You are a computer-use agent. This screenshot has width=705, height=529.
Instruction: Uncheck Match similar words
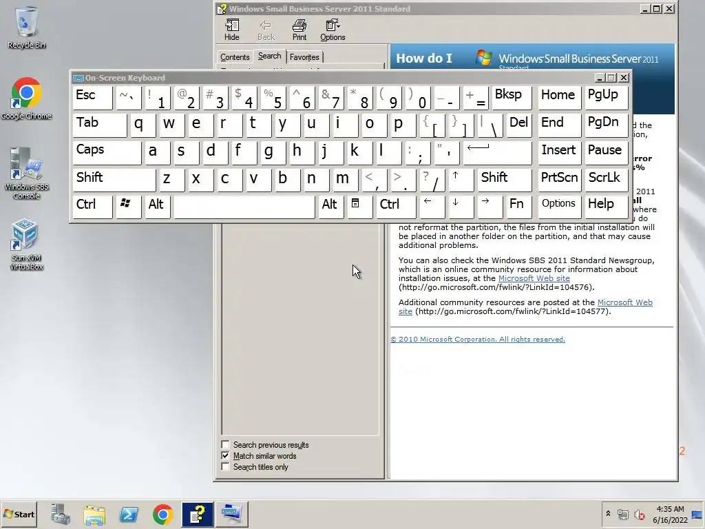pyautogui.click(x=225, y=456)
